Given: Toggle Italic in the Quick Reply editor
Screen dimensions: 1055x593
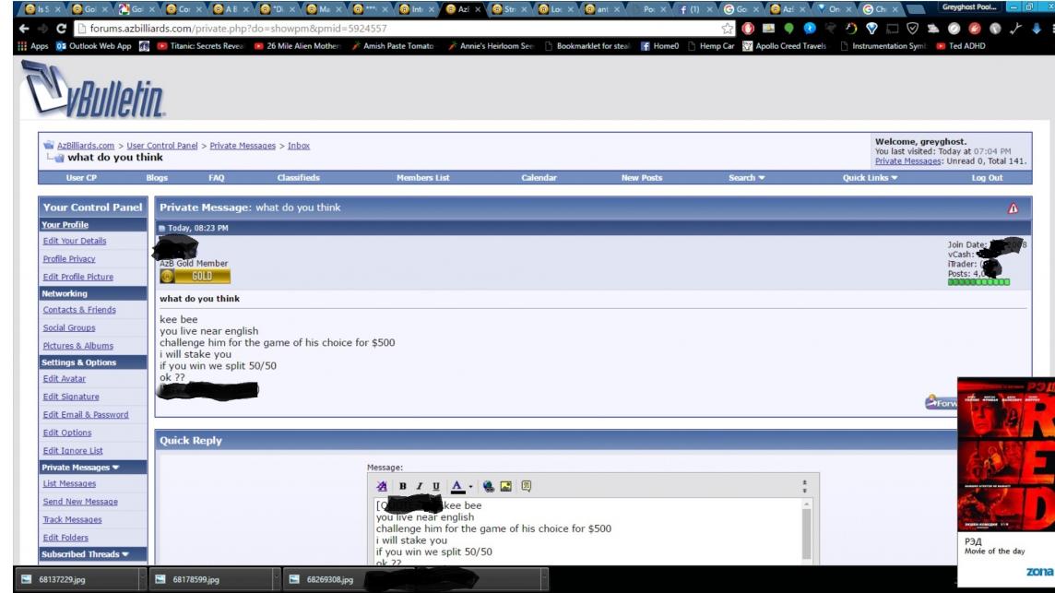Looking at the screenshot, I should coord(419,486).
